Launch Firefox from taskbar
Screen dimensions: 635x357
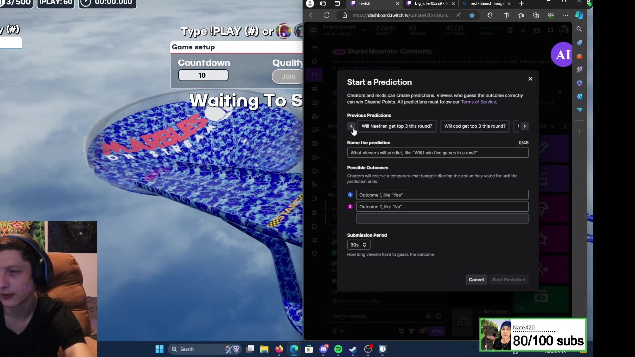pyautogui.click(x=279, y=349)
